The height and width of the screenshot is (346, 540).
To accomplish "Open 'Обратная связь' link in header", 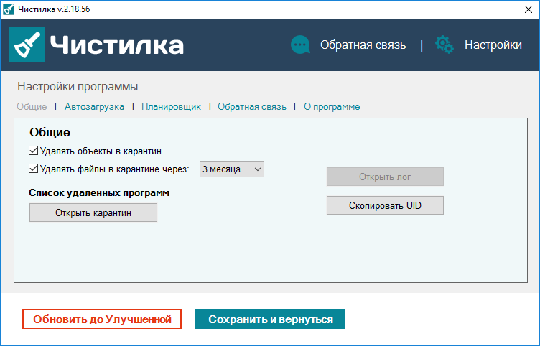I will pyautogui.click(x=363, y=45).
